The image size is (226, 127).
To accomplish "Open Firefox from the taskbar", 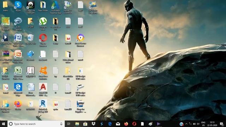I will click(x=126, y=124).
